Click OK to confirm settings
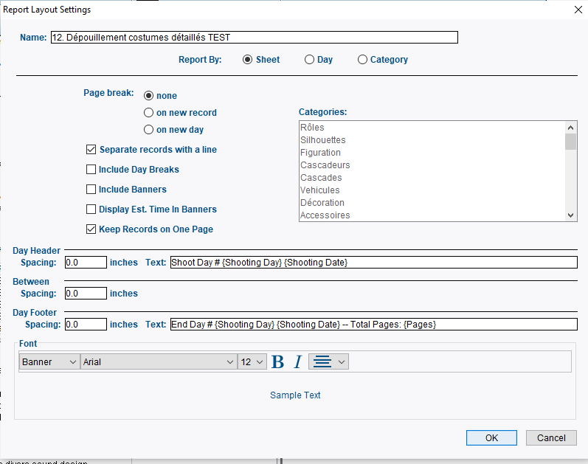588x464 pixels. (x=491, y=438)
